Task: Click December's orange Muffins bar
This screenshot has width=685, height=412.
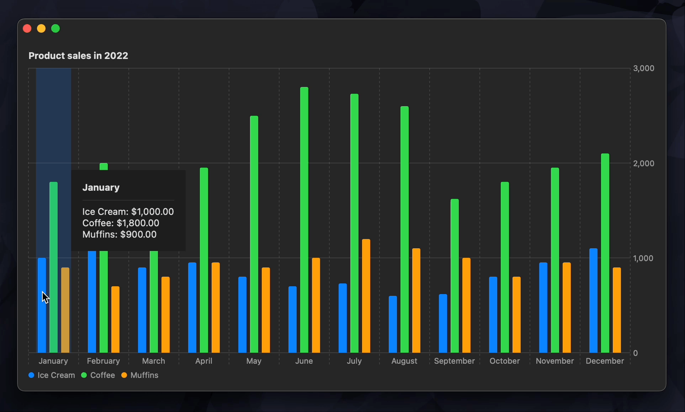Action: point(617,310)
